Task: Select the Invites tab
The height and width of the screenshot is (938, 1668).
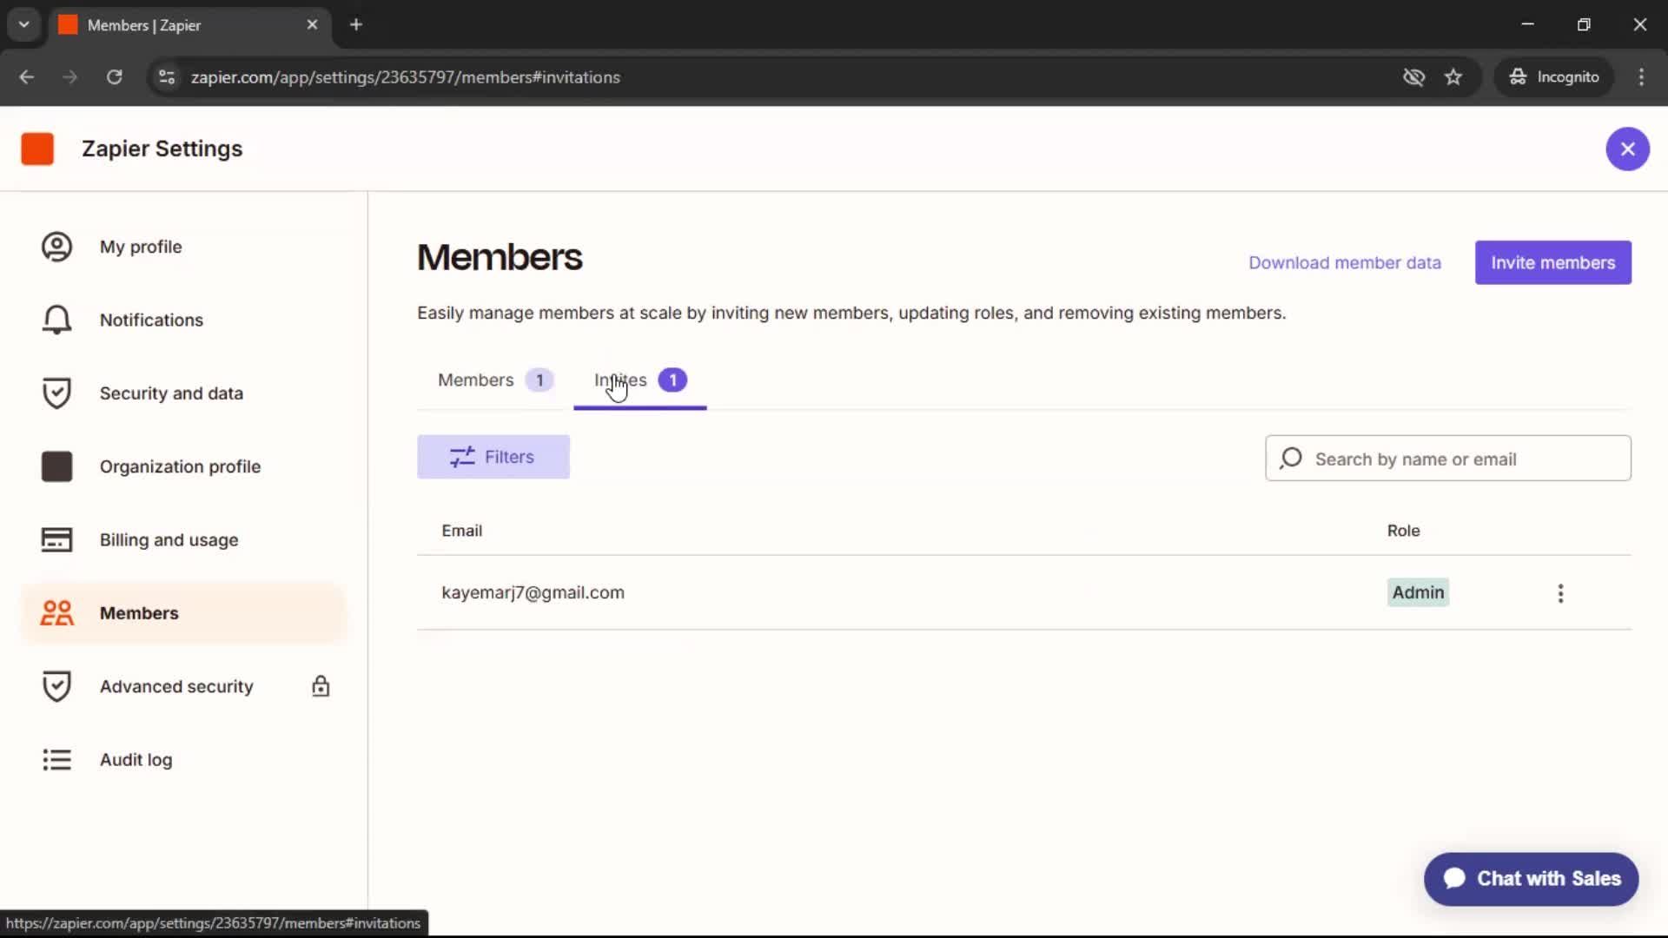Action: (640, 380)
